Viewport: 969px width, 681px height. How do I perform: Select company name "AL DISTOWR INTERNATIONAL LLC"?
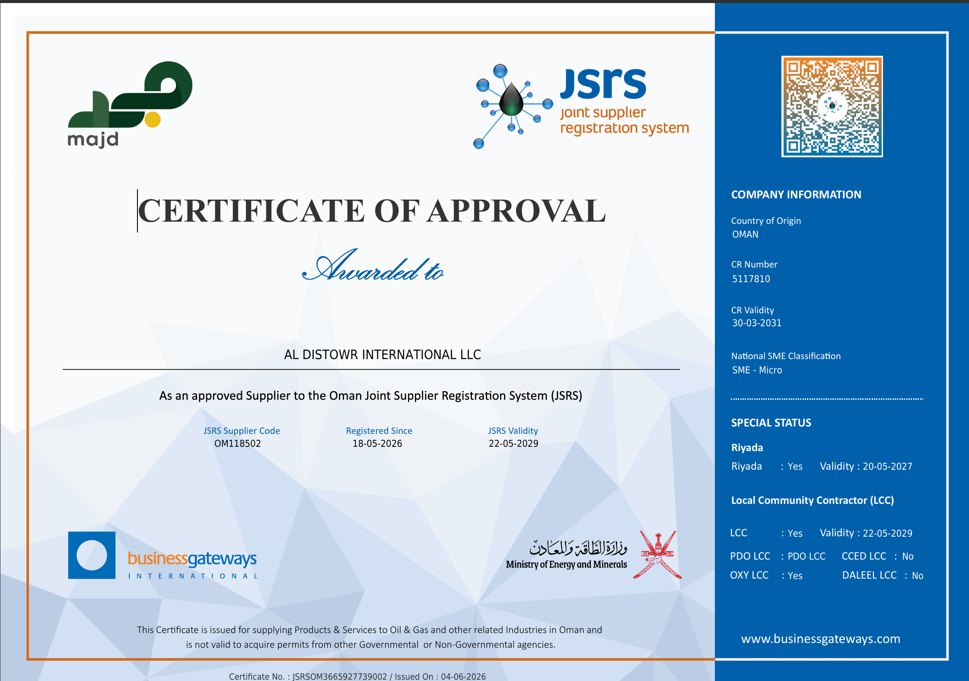382,355
